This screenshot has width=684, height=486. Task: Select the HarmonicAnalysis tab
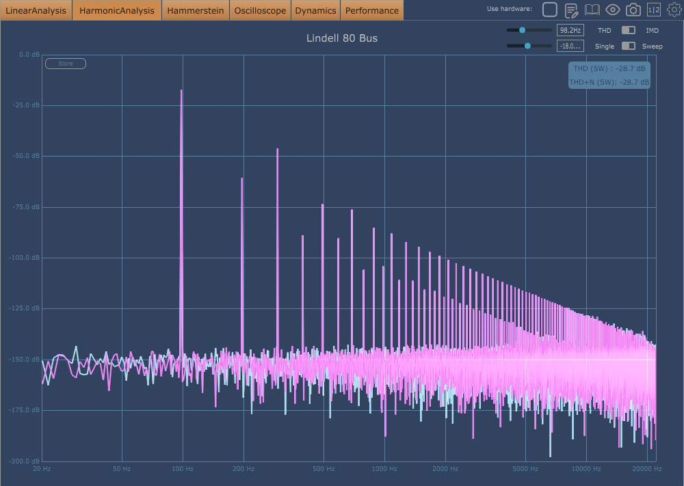click(x=117, y=10)
